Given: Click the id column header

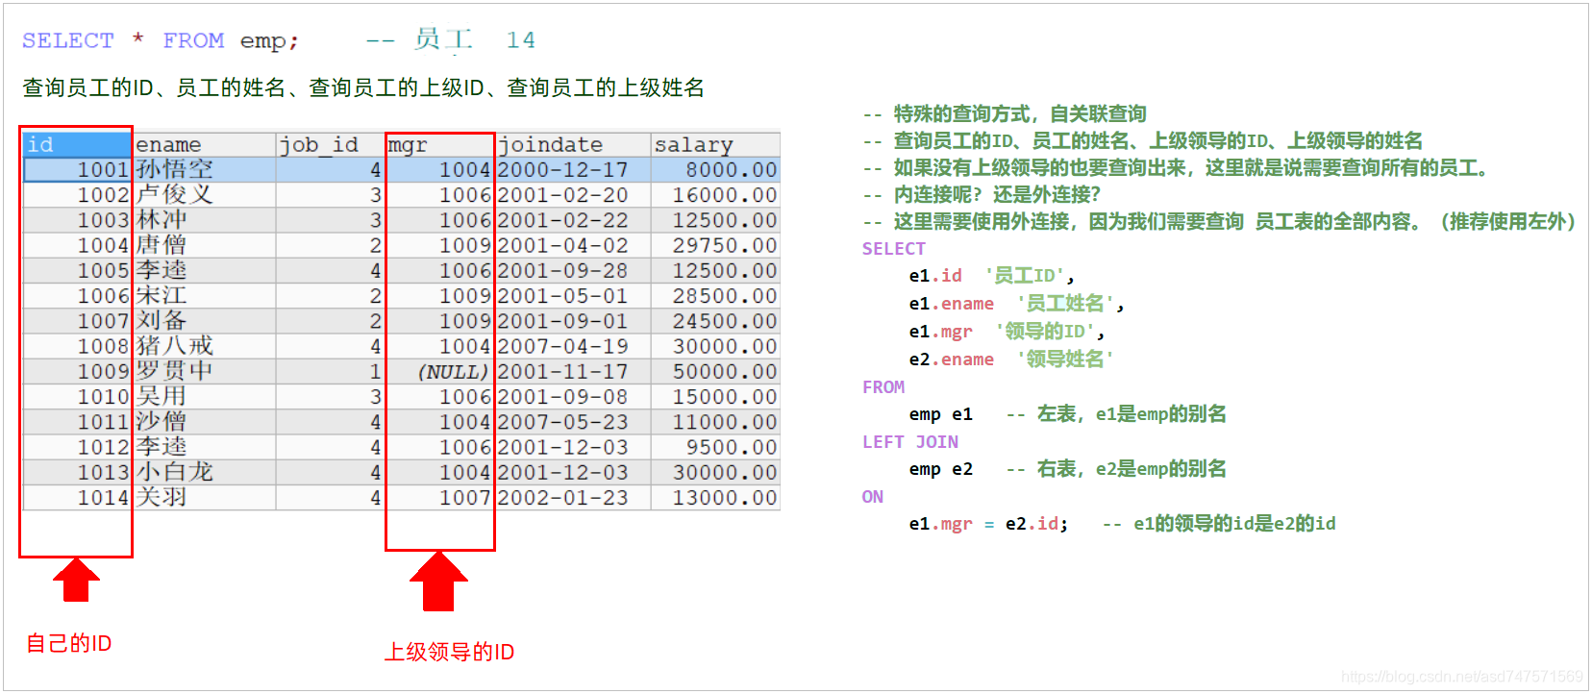Looking at the screenshot, I should [77, 144].
